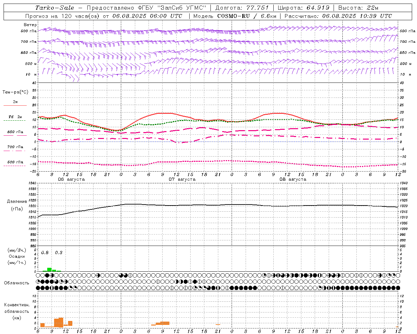The height and width of the screenshot is (334, 417).
Task: Click the 'Конвективн.' convective cloud label
Action: pyautogui.click(x=17, y=305)
